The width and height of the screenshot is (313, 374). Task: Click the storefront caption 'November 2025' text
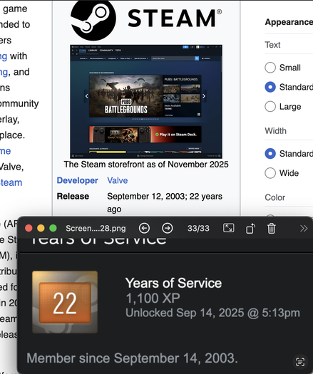[x=198, y=165]
